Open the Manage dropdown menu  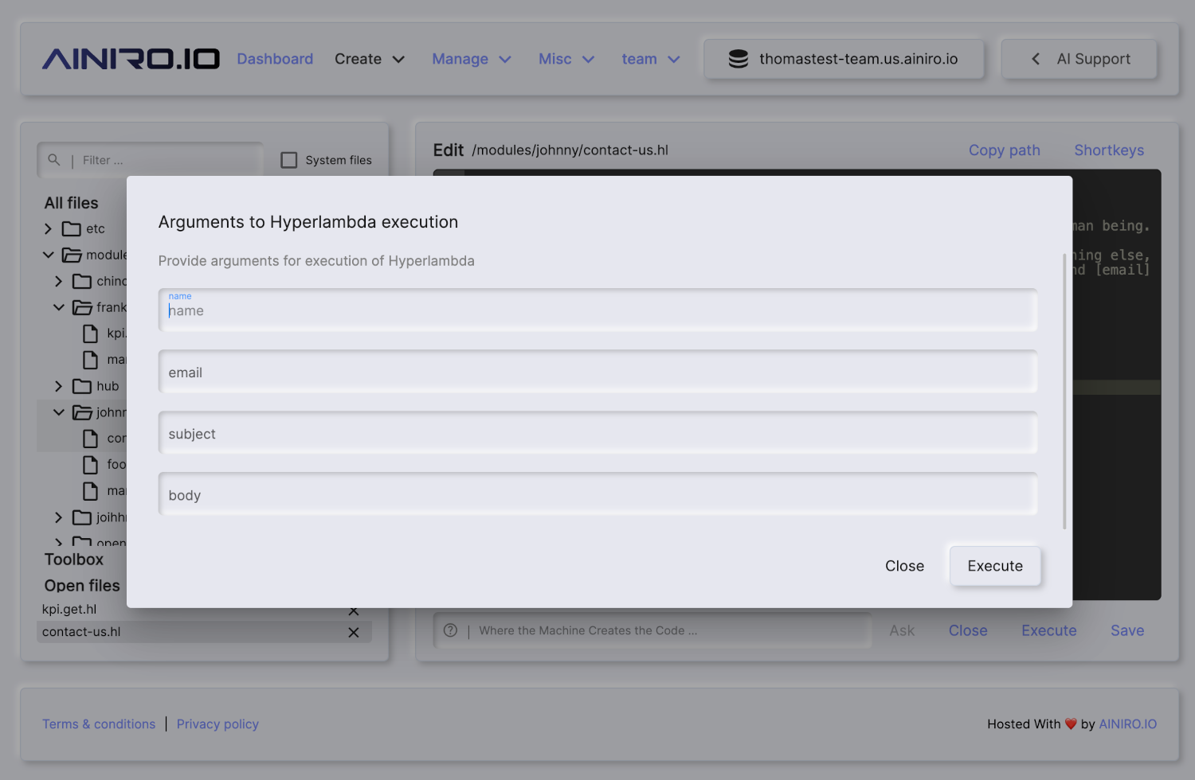point(471,59)
